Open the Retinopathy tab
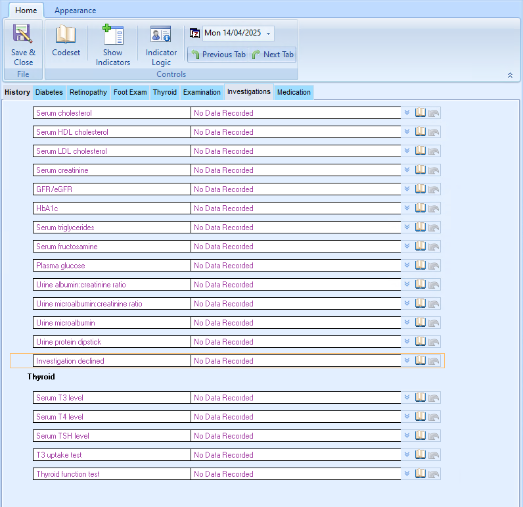523x507 pixels. coord(88,92)
